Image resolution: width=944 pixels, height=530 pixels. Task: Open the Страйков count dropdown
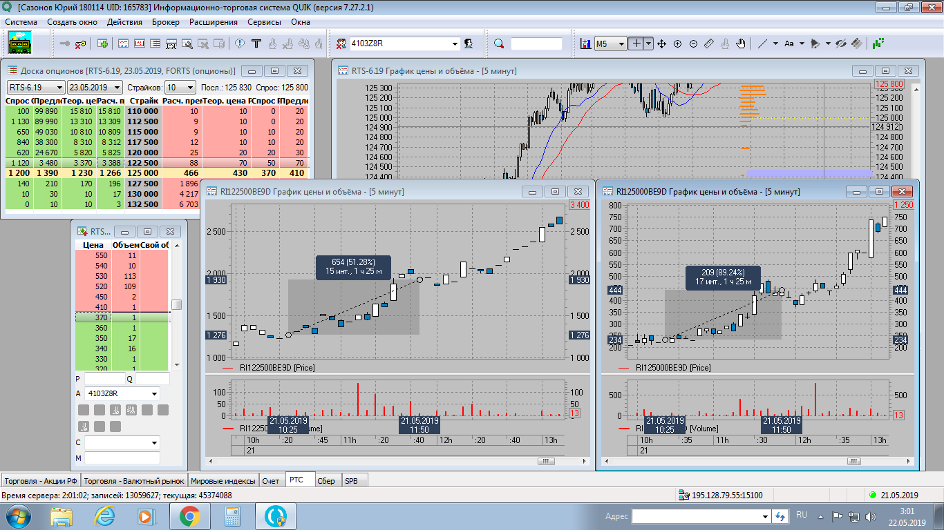181,88
